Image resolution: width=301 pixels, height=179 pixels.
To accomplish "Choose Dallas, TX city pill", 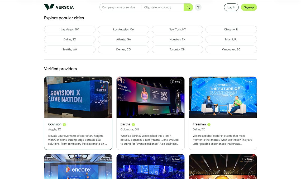I will click(x=70, y=39).
